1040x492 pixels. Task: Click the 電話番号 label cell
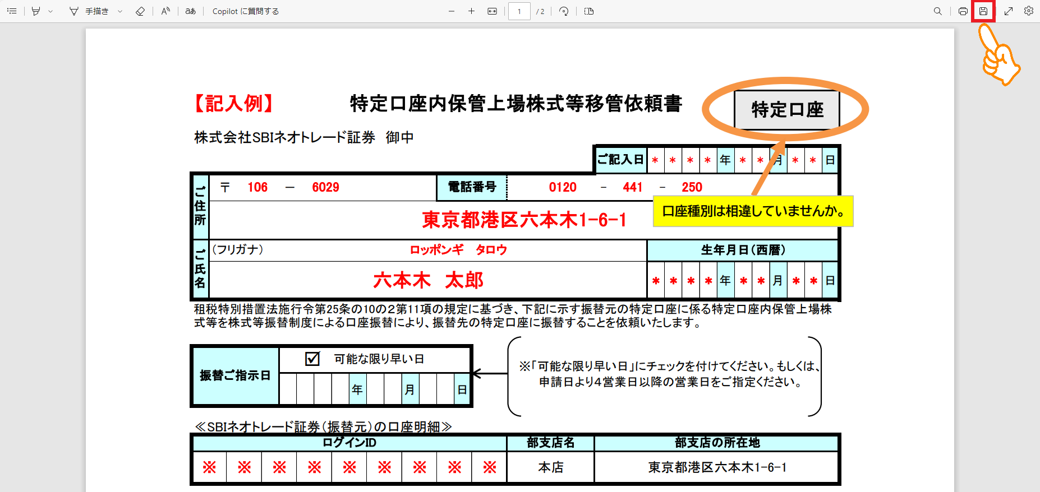point(472,187)
